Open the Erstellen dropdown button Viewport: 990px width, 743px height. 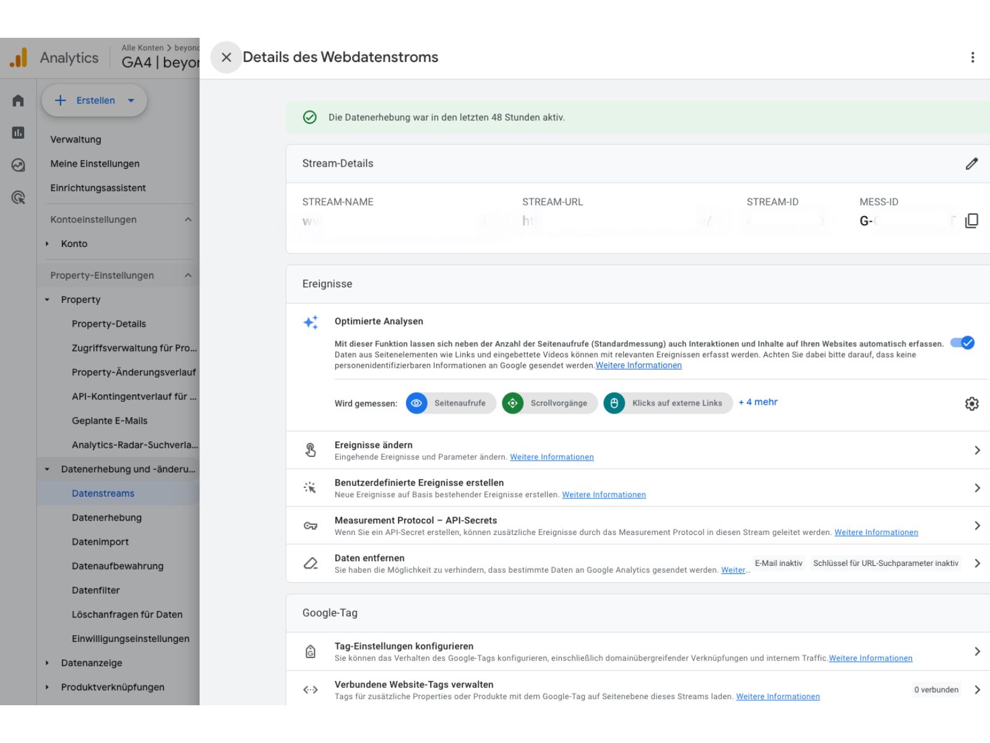[x=95, y=100]
